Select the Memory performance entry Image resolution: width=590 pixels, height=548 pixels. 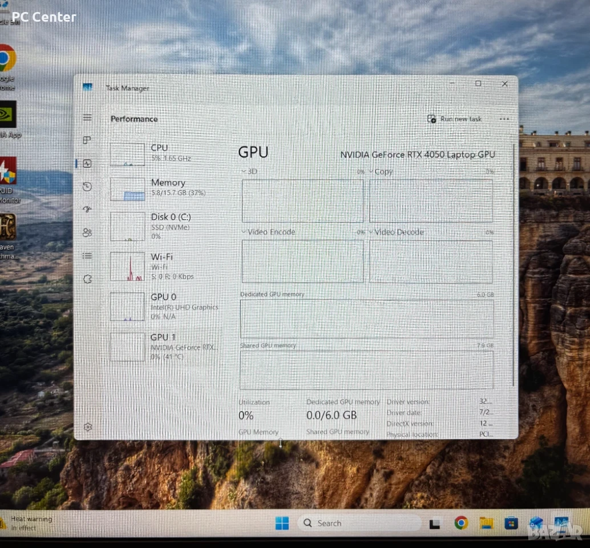click(x=165, y=188)
